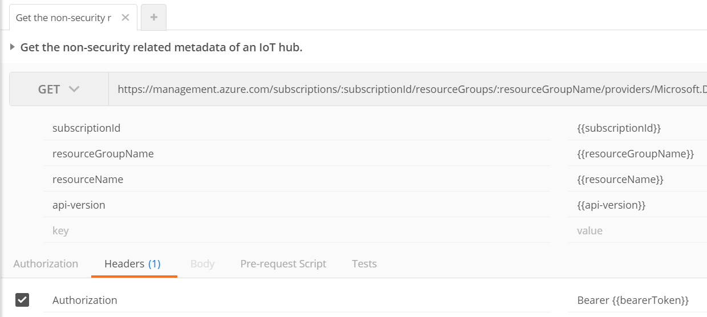Select the Headers (1) tab
This screenshot has height=317, width=707.
pyautogui.click(x=132, y=264)
